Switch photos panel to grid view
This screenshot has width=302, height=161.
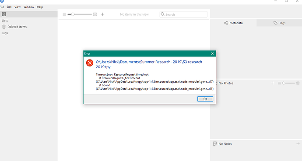298,83
